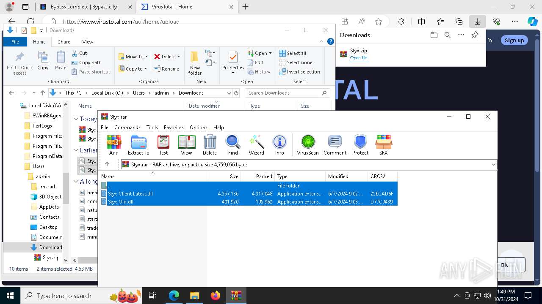This screenshot has height=304, width=542.
Task: Open the Move to dropdown
Action: tap(133, 57)
